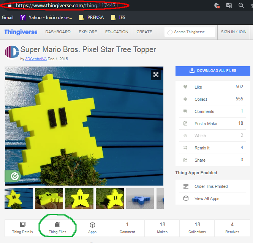The width and height of the screenshot is (253, 243).
Task: Click the 3DCentralVA avatar logo
Action: pyautogui.click(x=12, y=52)
